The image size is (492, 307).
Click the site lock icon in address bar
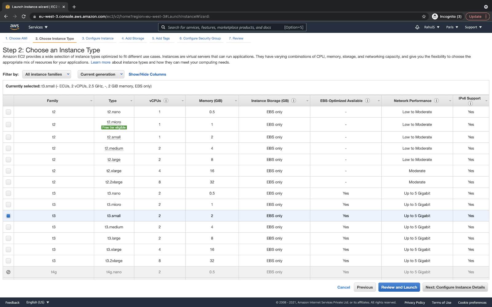(35, 17)
